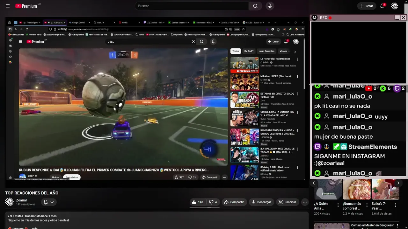Open the subscription notification bell dropdown beside Zoarial

(48, 202)
